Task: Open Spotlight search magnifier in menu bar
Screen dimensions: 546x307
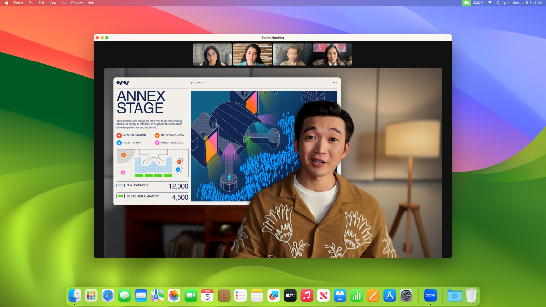Action: tap(498, 3)
